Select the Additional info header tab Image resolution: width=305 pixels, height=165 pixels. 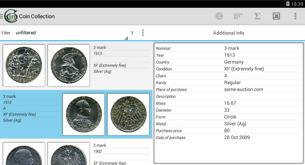pos(228,33)
